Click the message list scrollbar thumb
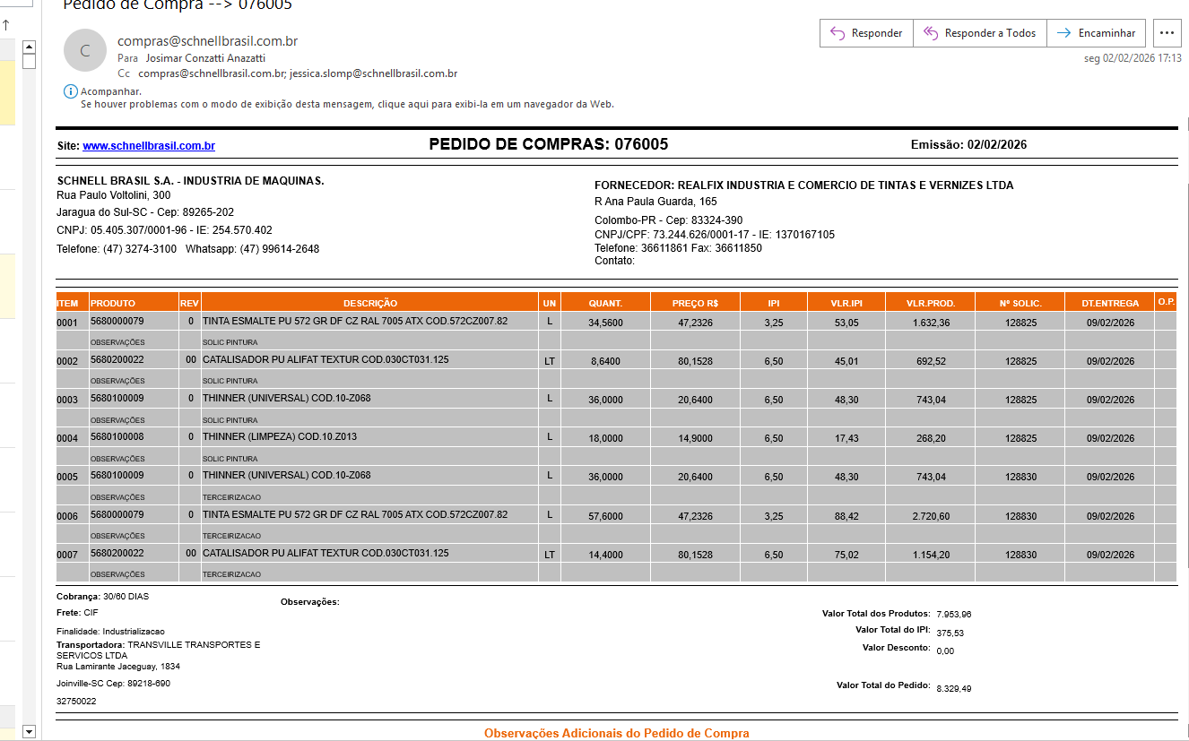The image size is (1189, 741). pyautogui.click(x=29, y=62)
